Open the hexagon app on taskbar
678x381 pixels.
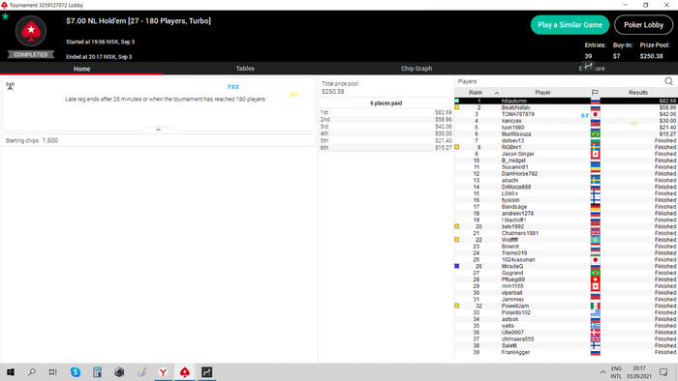tap(119, 372)
